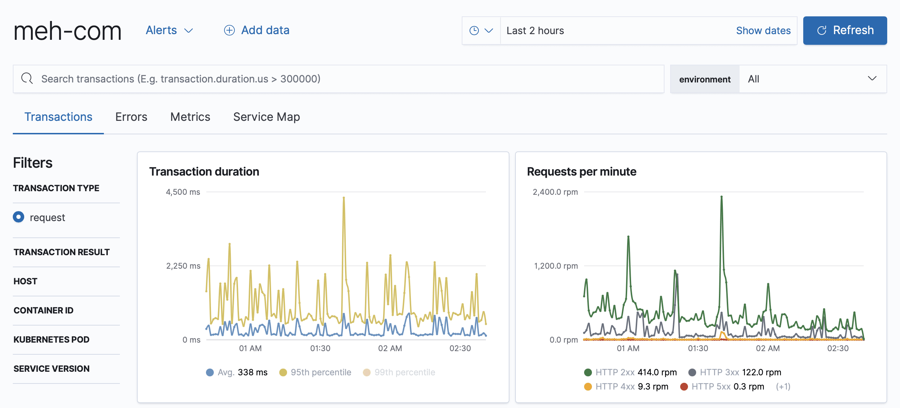The image size is (900, 408).
Task: Select the request transaction type radio
Action: [x=18, y=217]
